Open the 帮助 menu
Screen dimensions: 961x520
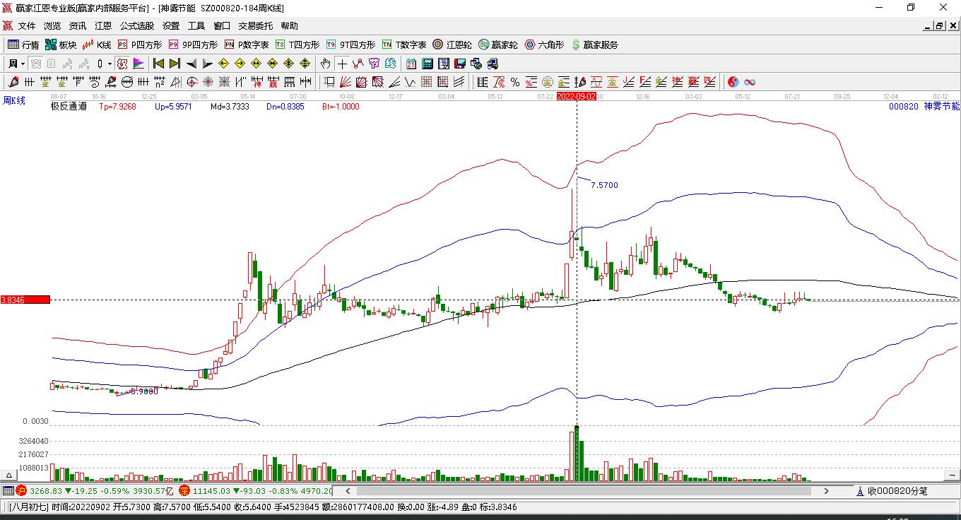(290, 26)
